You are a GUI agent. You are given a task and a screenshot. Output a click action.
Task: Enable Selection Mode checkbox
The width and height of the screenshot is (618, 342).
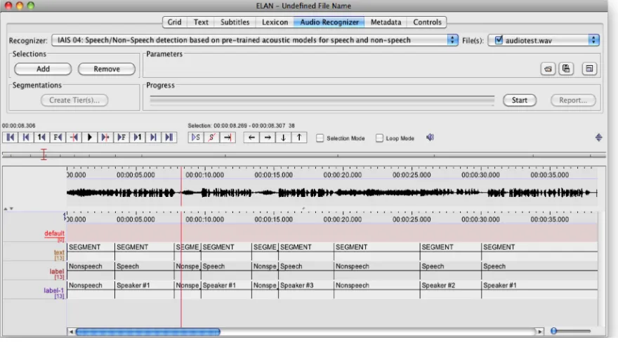[x=320, y=138]
